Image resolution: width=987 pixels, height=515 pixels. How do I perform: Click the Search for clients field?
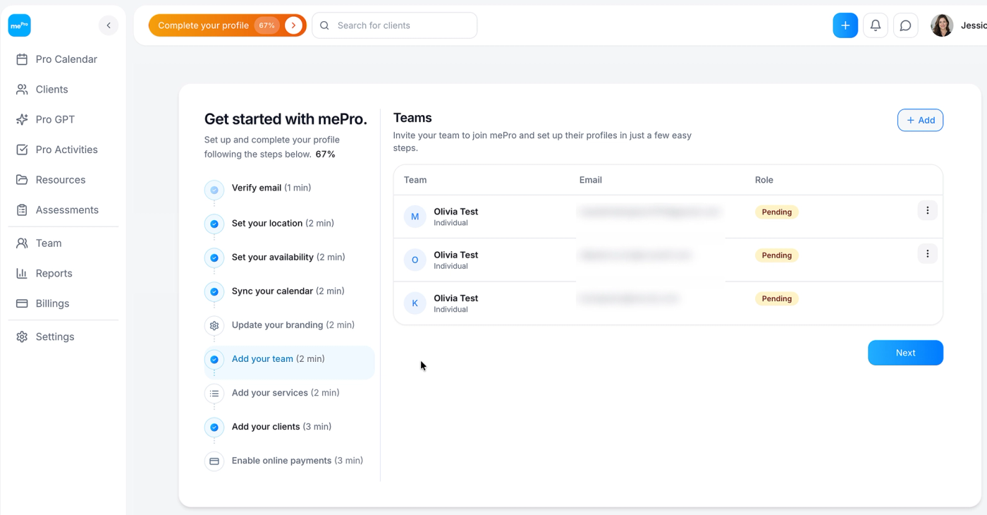[395, 25]
